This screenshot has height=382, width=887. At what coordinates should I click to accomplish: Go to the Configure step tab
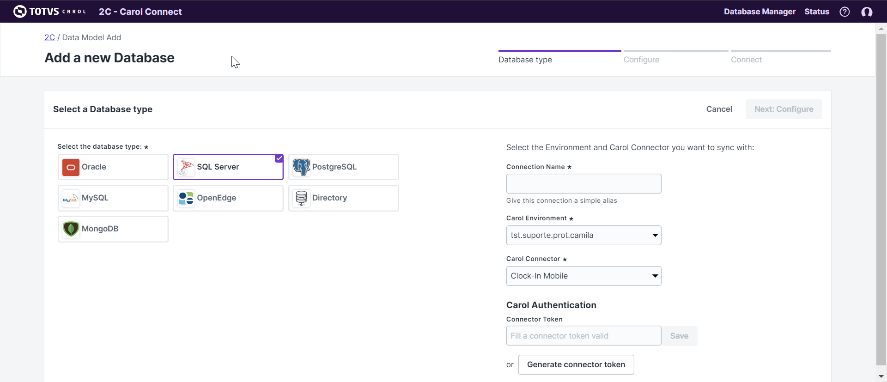pos(641,60)
